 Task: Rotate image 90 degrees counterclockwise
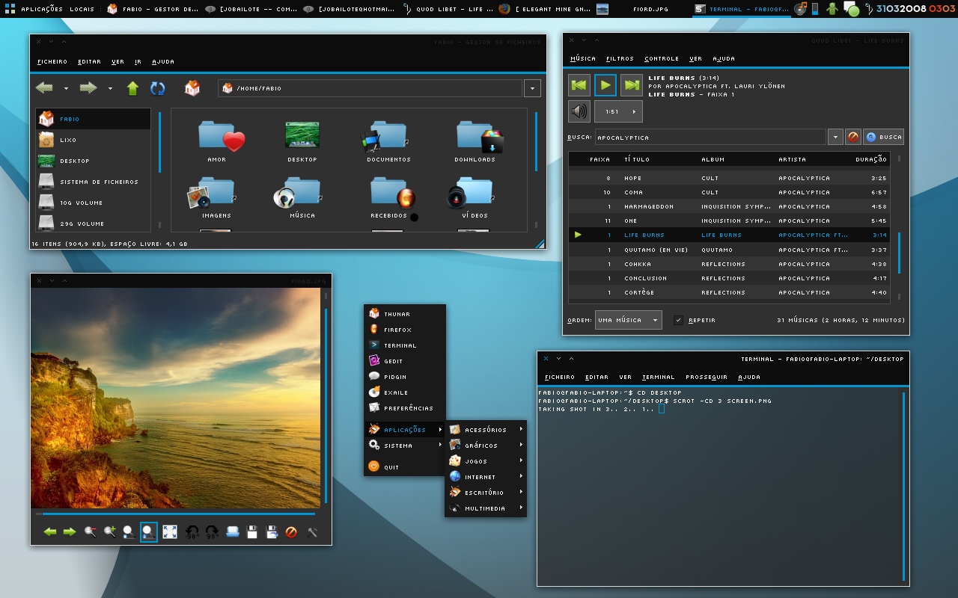click(x=192, y=532)
